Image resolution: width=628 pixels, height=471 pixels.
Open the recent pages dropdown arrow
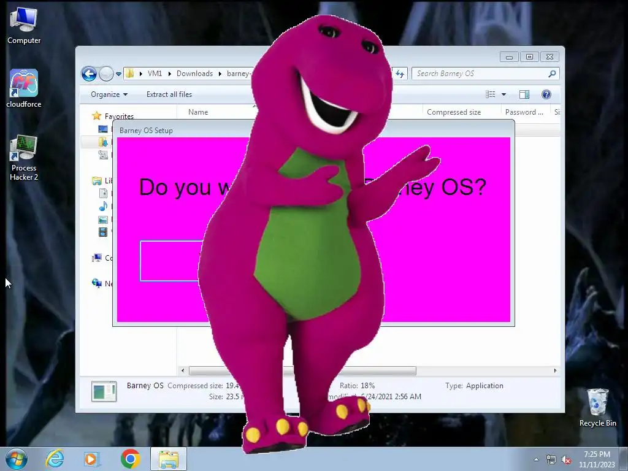(x=118, y=74)
